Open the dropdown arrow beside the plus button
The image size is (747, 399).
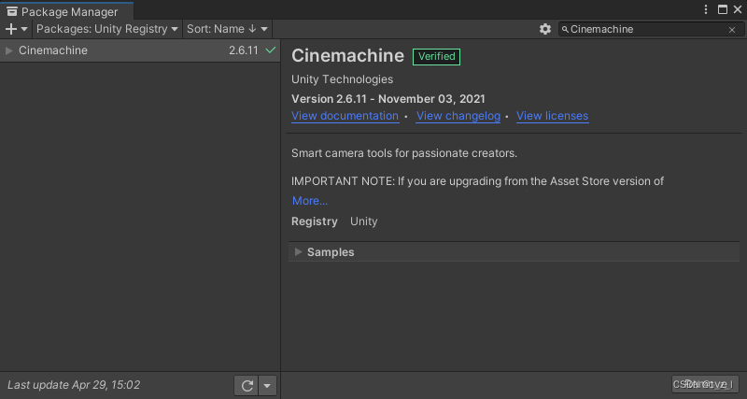24,29
